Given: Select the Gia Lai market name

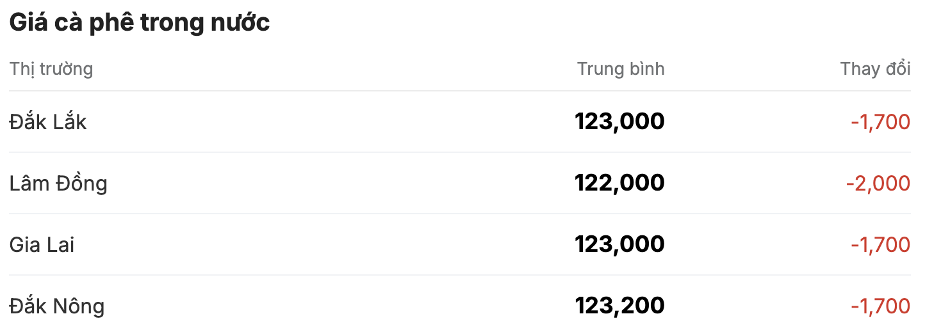Looking at the screenshot, I should tap(42, 245).
